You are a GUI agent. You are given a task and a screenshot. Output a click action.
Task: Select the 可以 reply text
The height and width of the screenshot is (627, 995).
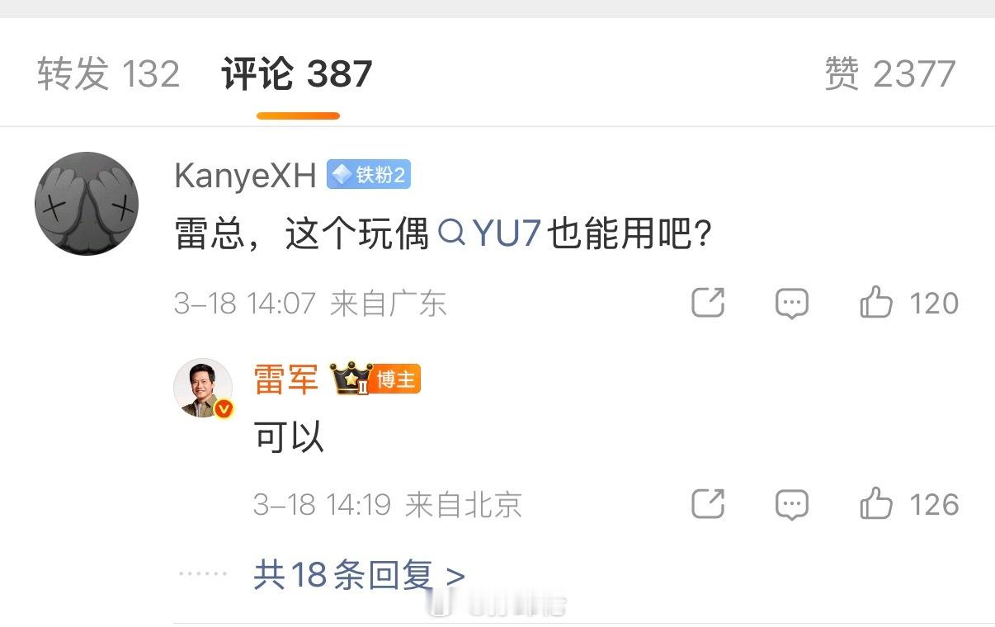click(289, 438)
